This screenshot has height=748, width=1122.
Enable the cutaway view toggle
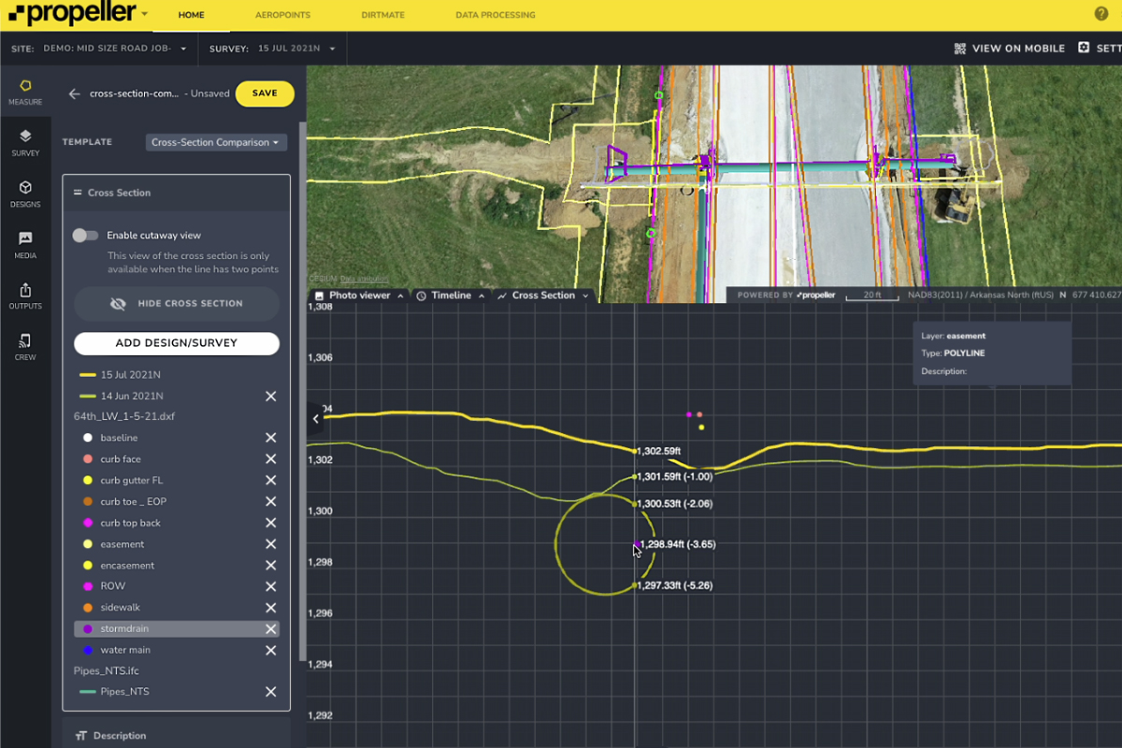pos(86,236)
